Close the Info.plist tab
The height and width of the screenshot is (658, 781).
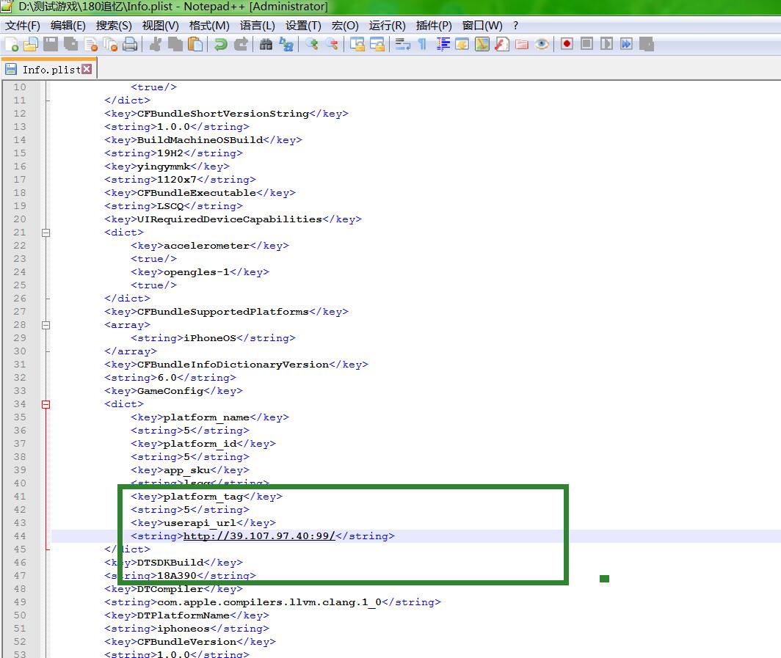coord(87,69)
